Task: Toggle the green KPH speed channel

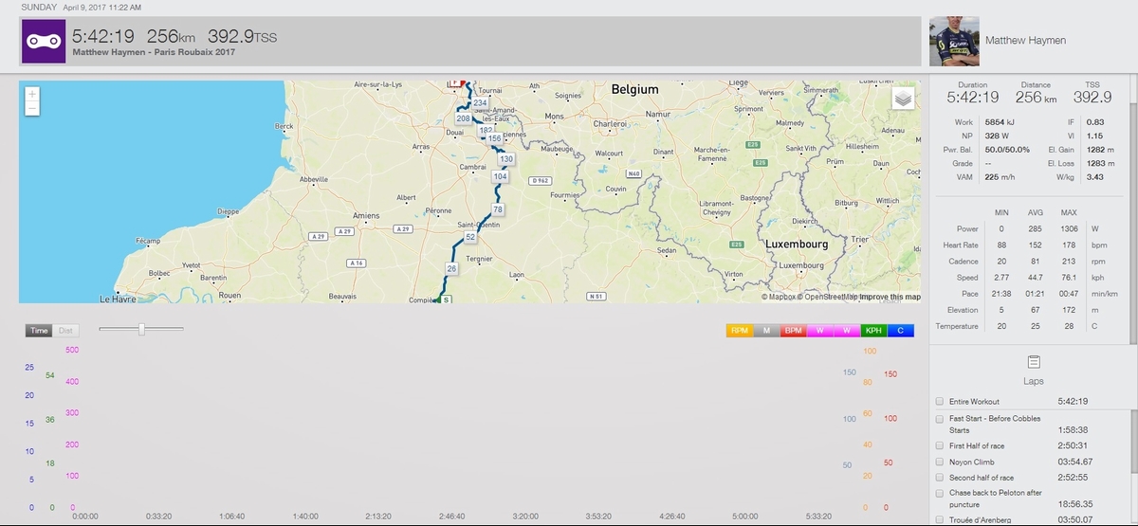Action: pos(872,331)
